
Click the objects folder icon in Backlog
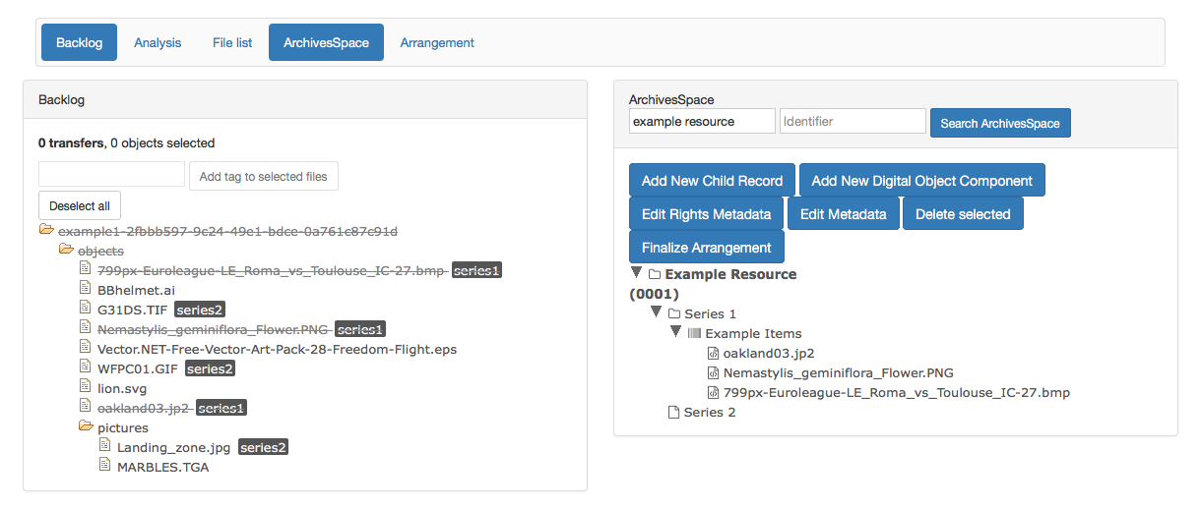click(x=67, y=251)
